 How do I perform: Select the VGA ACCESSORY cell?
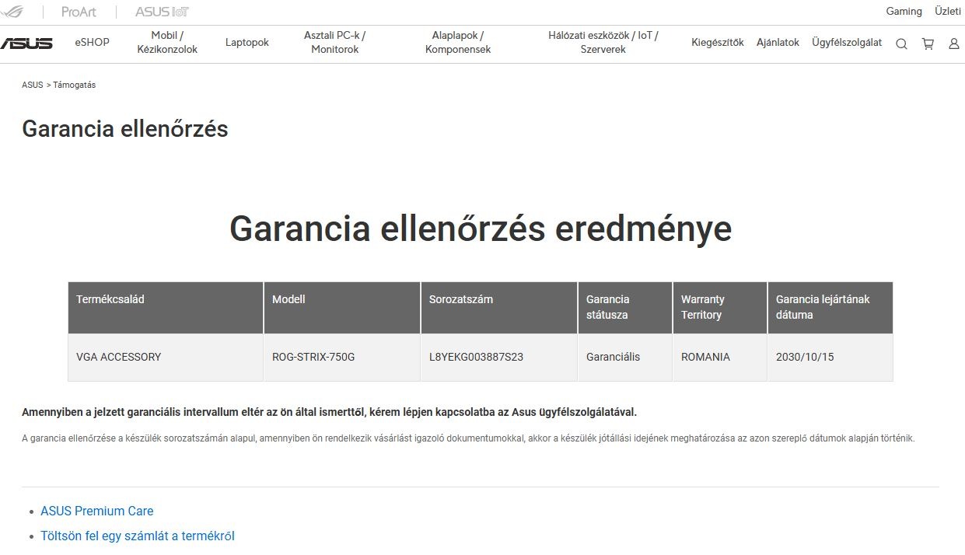pyautogui.click(x=166, y=358)
